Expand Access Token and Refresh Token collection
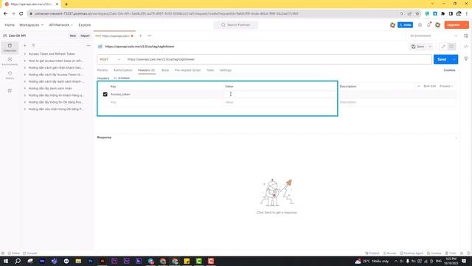 click(25, 54)
